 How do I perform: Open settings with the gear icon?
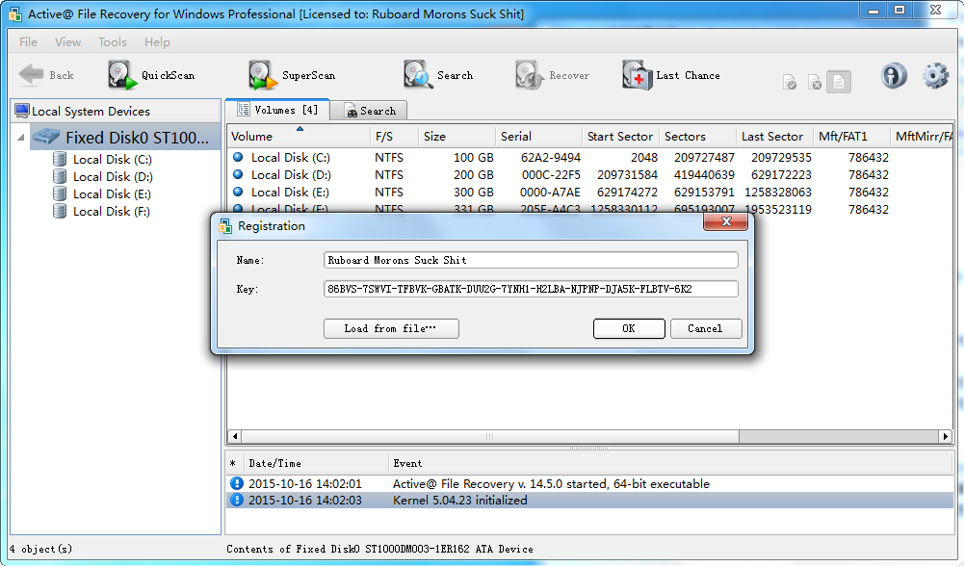pyautogui.click(x=935, y=76)
